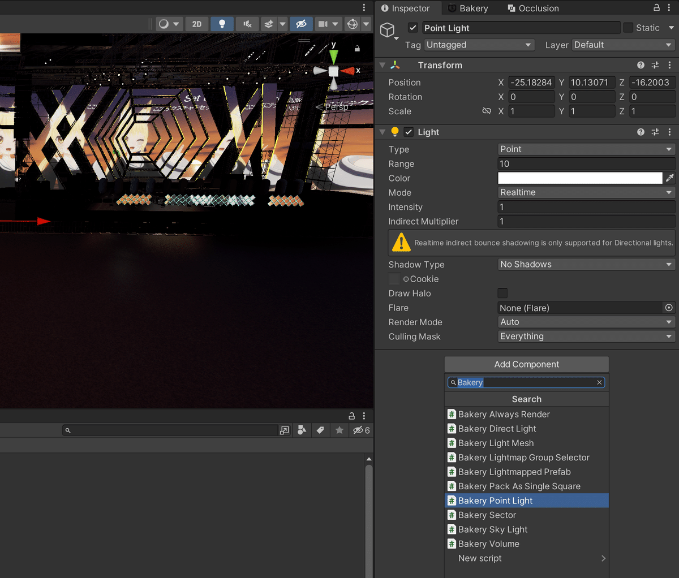The image size is (679, 578).
Task: Collapse the Transform component header
Action: click(382, 65)
